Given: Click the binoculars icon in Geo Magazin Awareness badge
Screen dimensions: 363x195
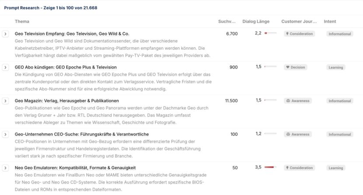Looking at the screenshot, I should click(x=287, y=101).
